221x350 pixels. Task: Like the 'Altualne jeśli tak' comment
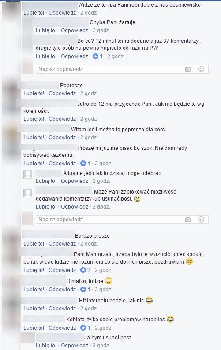(46, 181)
